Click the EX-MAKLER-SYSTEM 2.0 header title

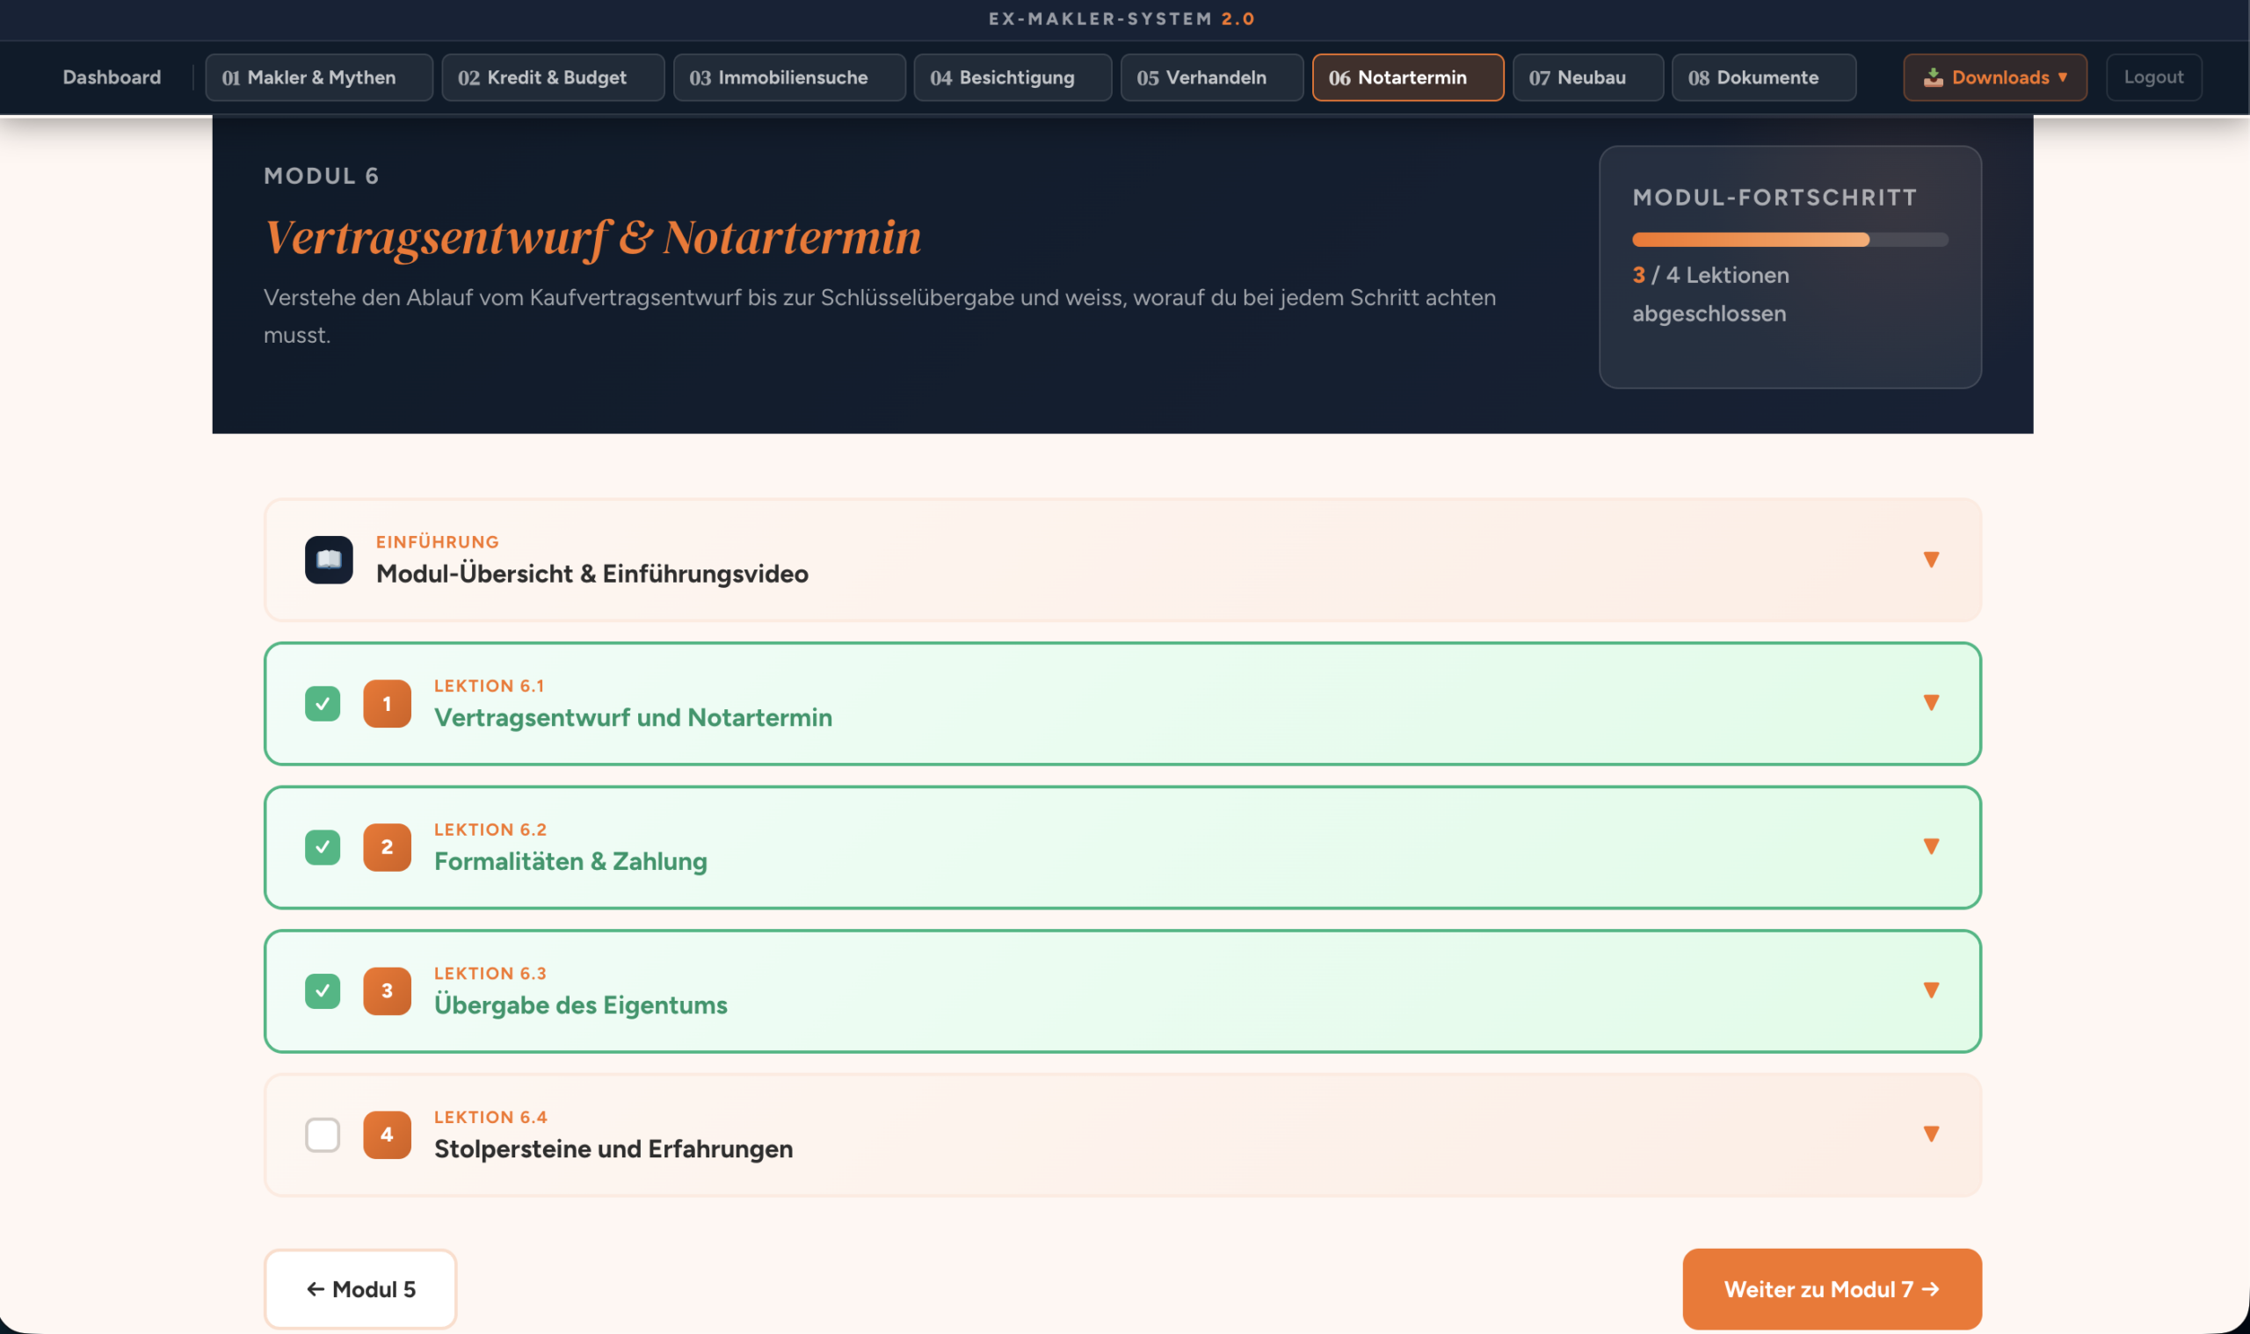[x=1121, y=18]
